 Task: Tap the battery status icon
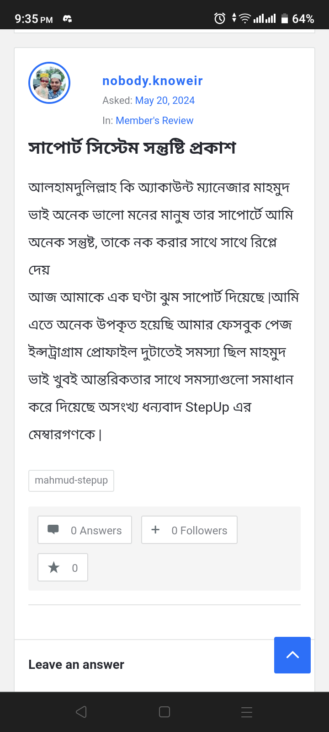[285, 19]
